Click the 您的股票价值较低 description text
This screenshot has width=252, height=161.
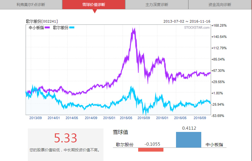(x=65, y=150)
